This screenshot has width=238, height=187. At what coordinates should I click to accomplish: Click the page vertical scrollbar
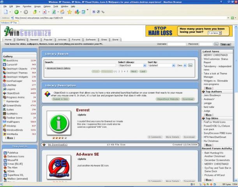[x=236, y=103]
